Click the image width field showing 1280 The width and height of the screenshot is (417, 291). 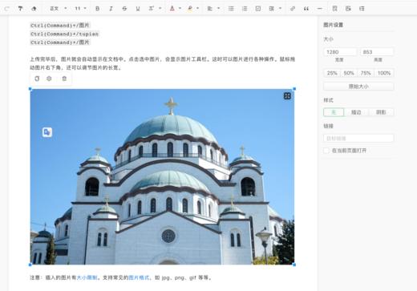340,52
